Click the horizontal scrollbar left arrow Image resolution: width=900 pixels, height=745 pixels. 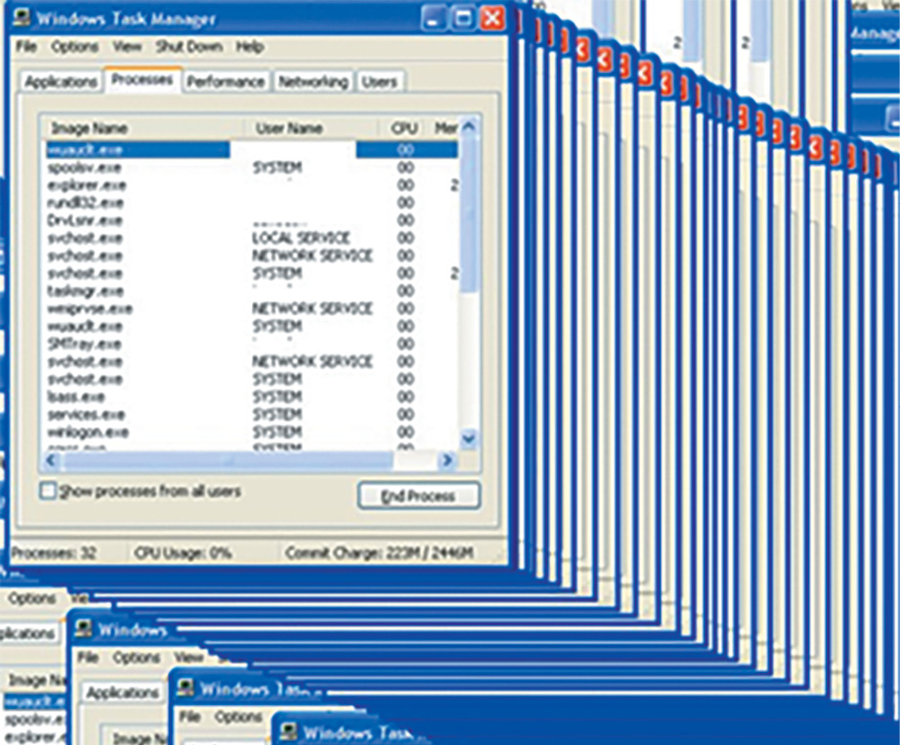point(52,460)
